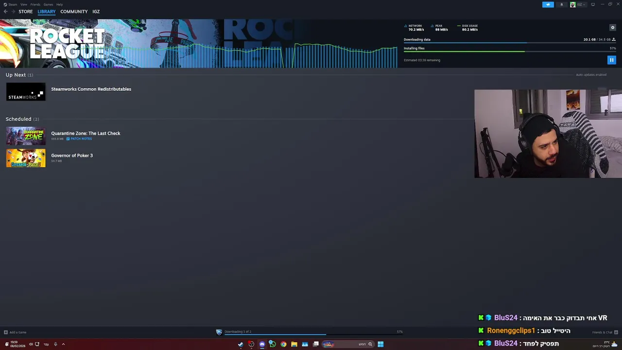Click the PEAK 88 MB/s stat

point(440,28)
